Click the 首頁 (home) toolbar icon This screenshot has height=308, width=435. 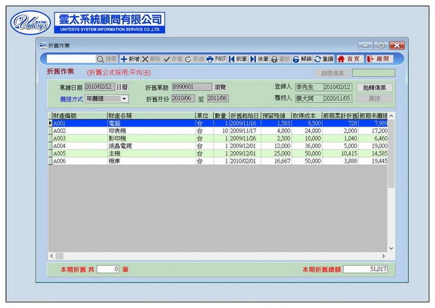click(x=349, y=59)
